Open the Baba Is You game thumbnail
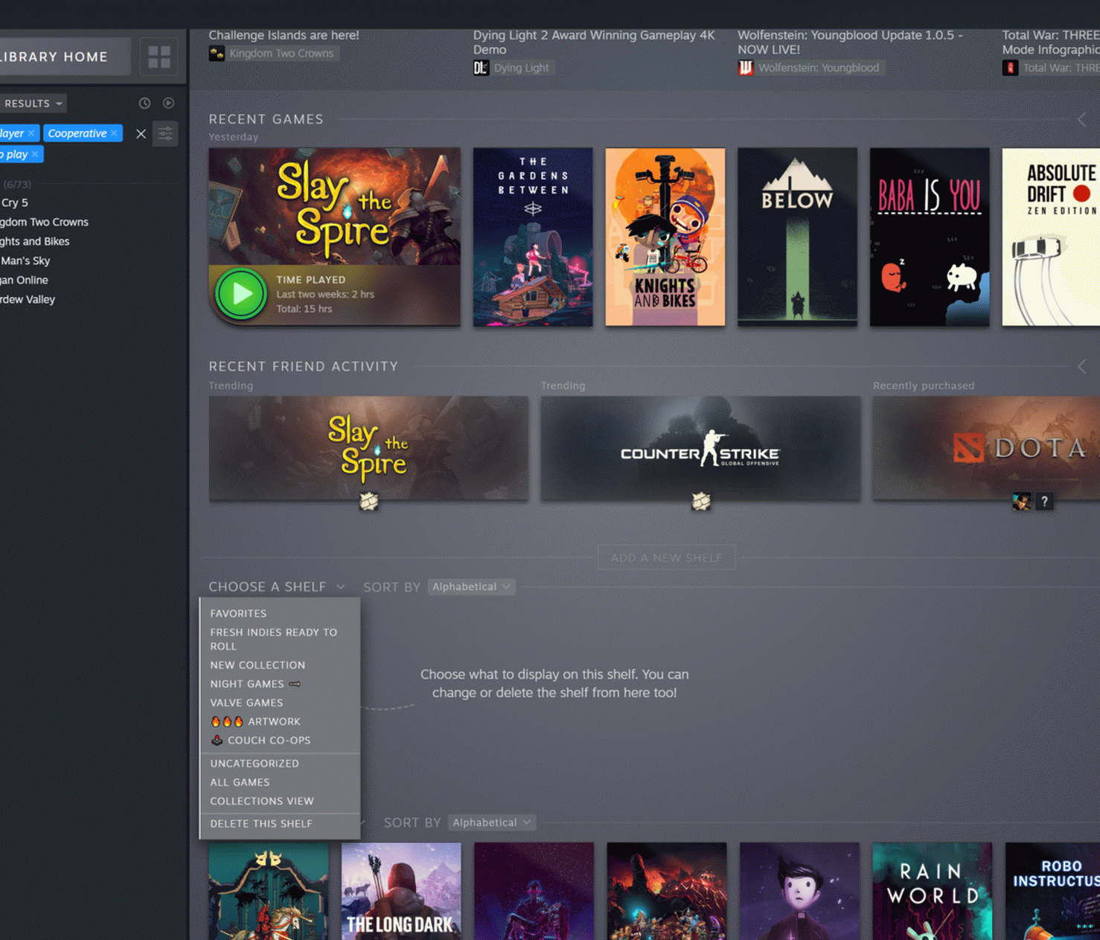Screen dimensions: 1100x940 pyautogui.click(x=930, y=237)
